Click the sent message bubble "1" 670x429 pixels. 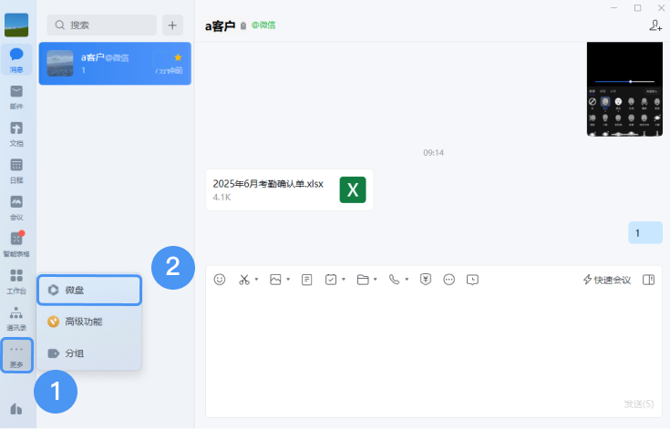(645, 233)
